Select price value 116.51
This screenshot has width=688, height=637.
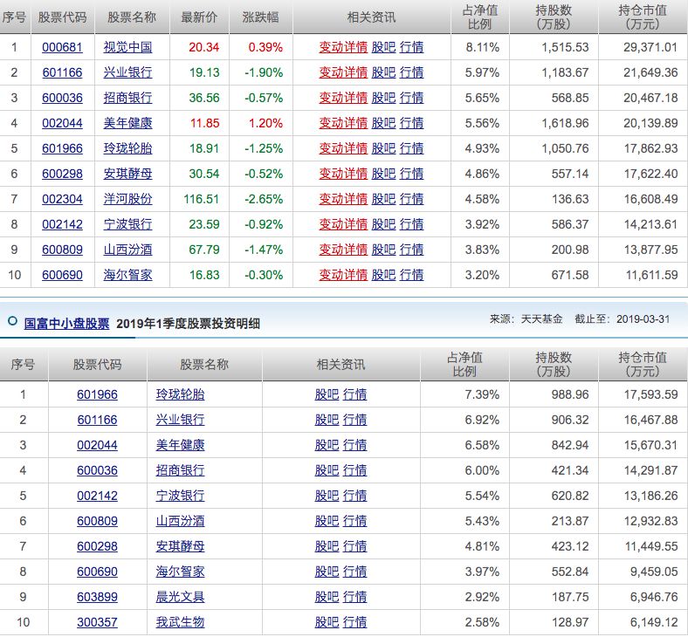point(201,199)
